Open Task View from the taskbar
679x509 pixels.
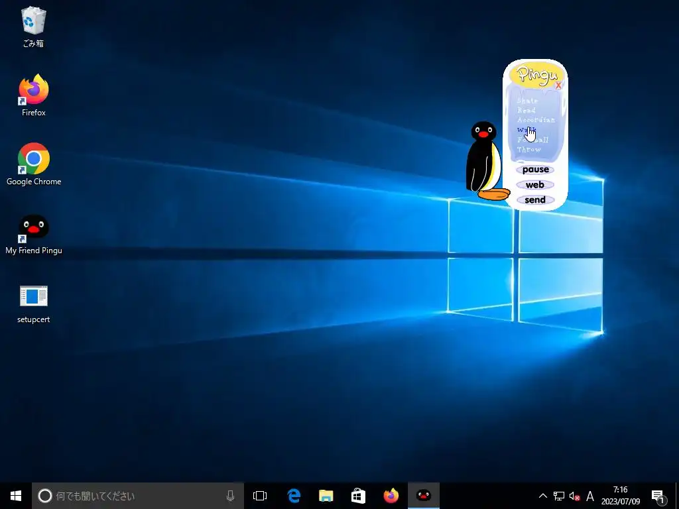coord(260,496)
